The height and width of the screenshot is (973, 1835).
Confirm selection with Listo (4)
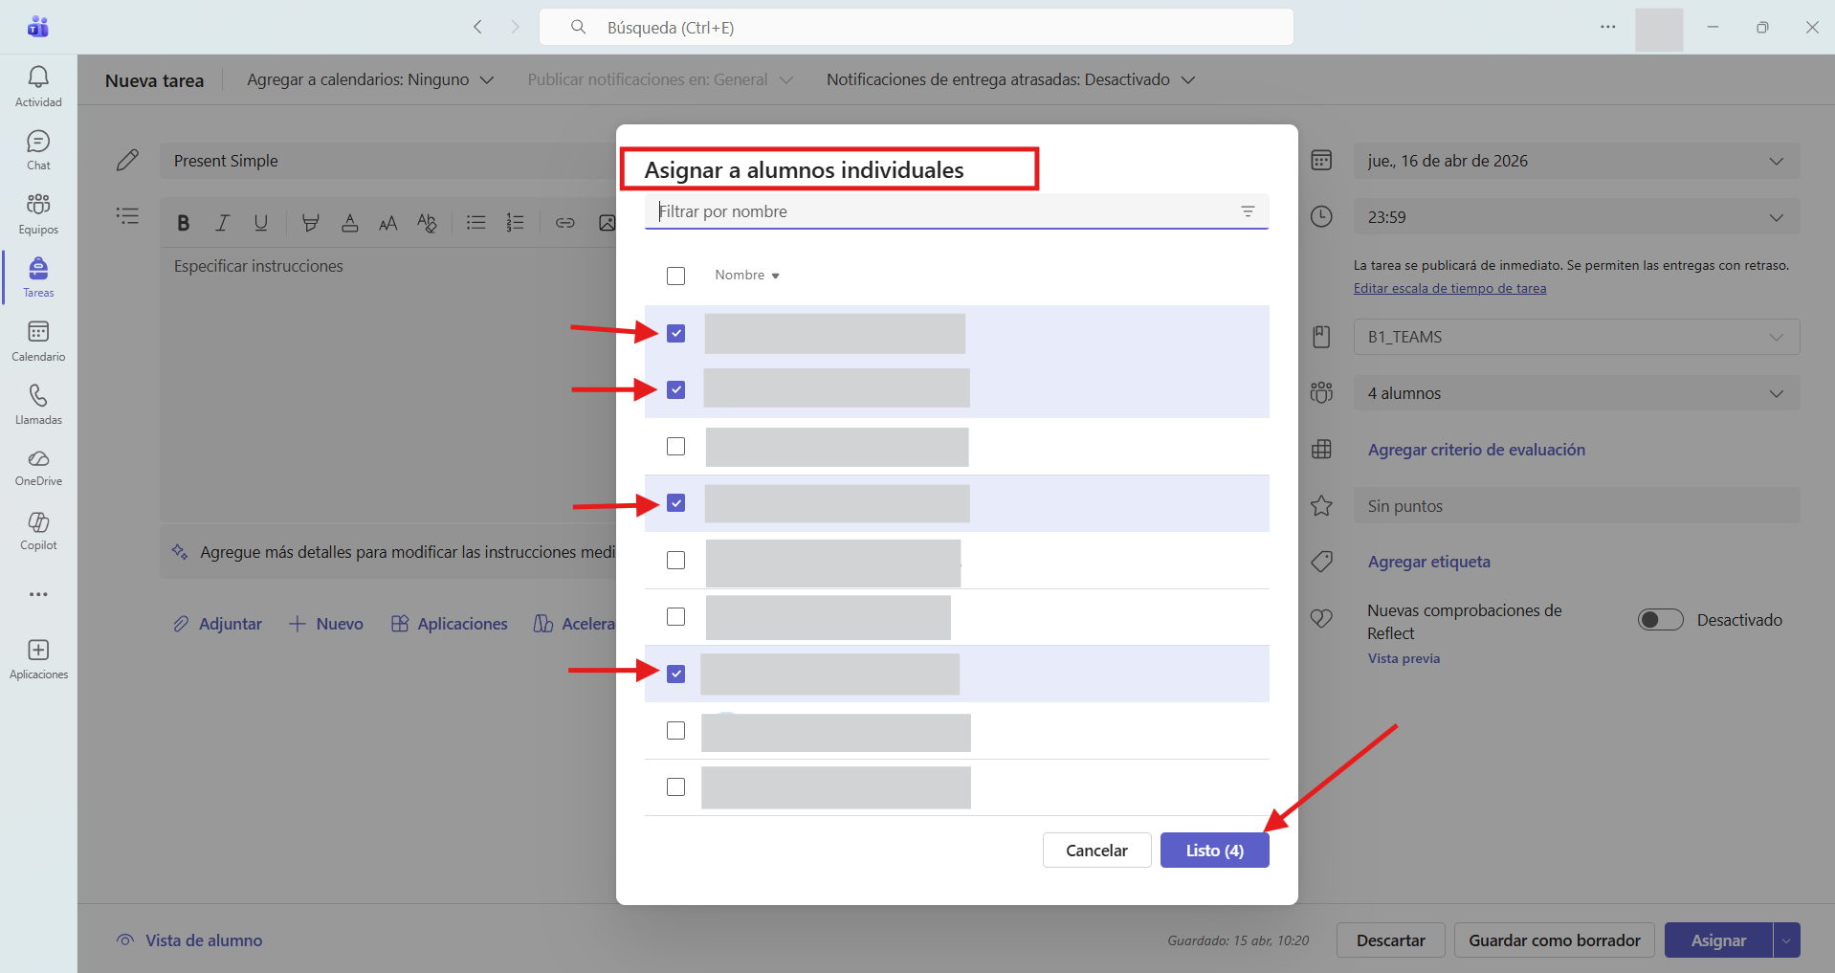click(1214, 851)
